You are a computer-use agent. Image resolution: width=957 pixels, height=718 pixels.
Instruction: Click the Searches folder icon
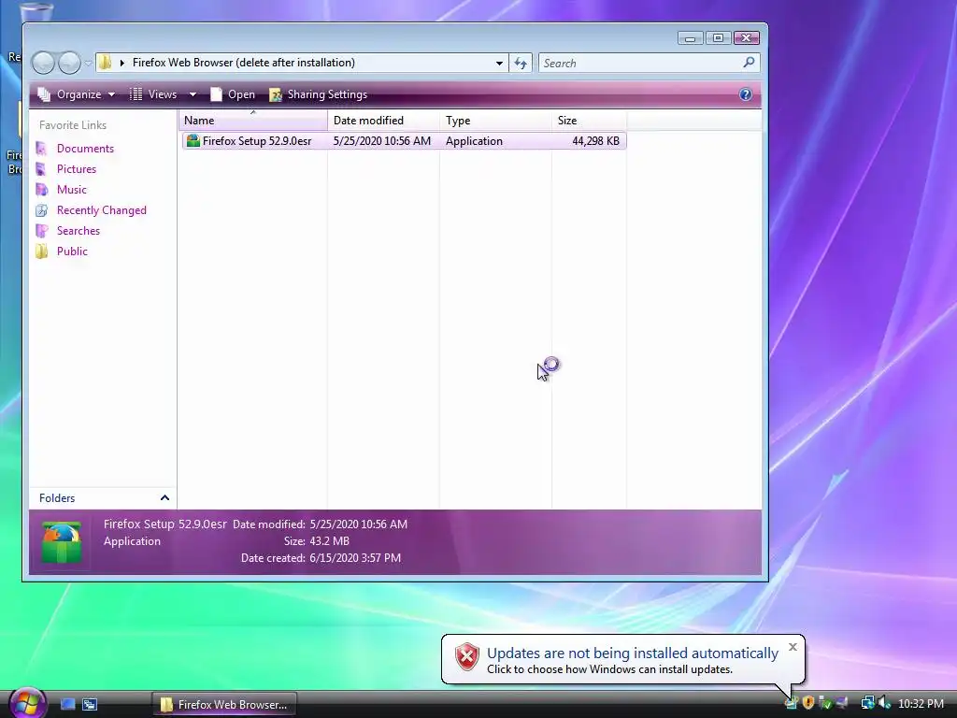41,231
